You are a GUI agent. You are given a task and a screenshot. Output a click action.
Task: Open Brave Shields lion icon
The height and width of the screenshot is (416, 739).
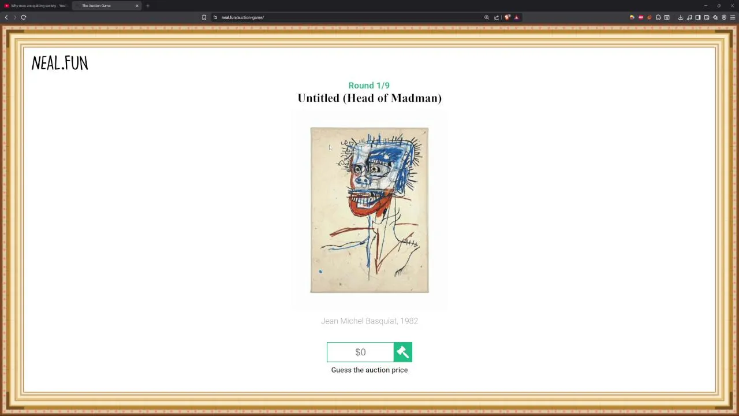click(507, 17)
